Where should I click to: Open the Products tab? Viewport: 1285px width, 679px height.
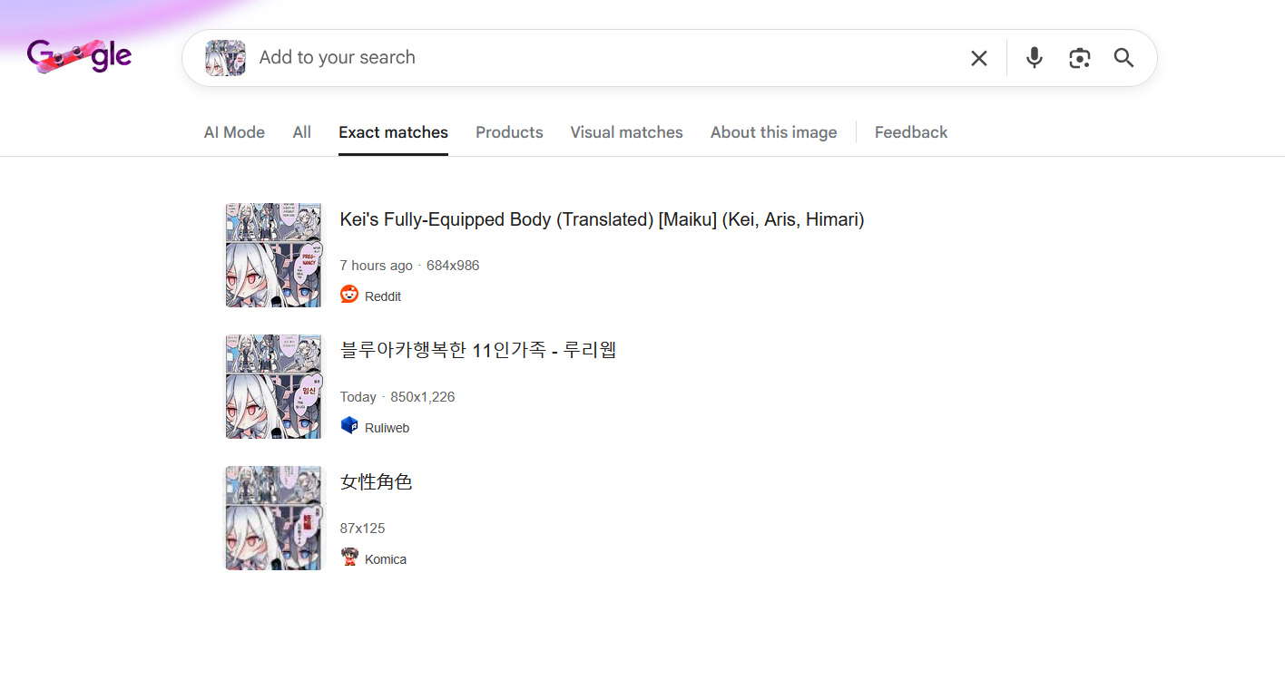coord(509,132)
